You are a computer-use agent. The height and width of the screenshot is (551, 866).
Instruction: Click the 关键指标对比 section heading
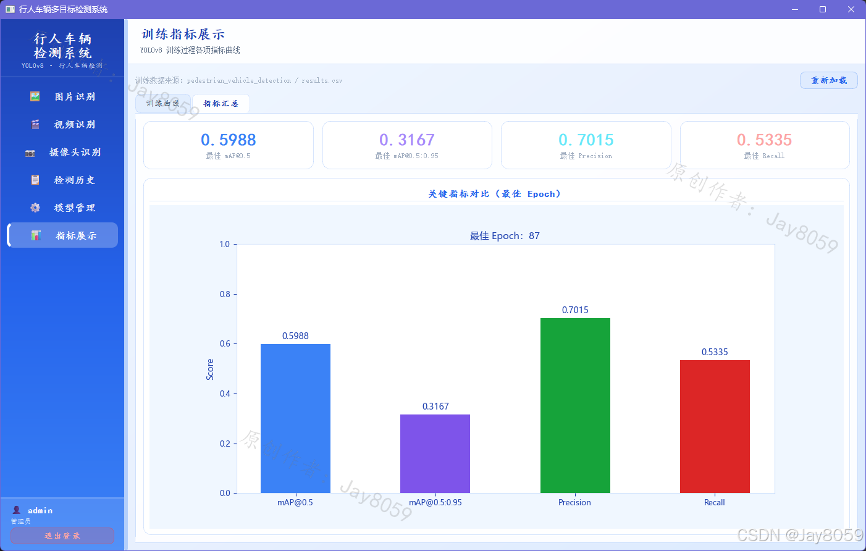(x=495, y=194)
